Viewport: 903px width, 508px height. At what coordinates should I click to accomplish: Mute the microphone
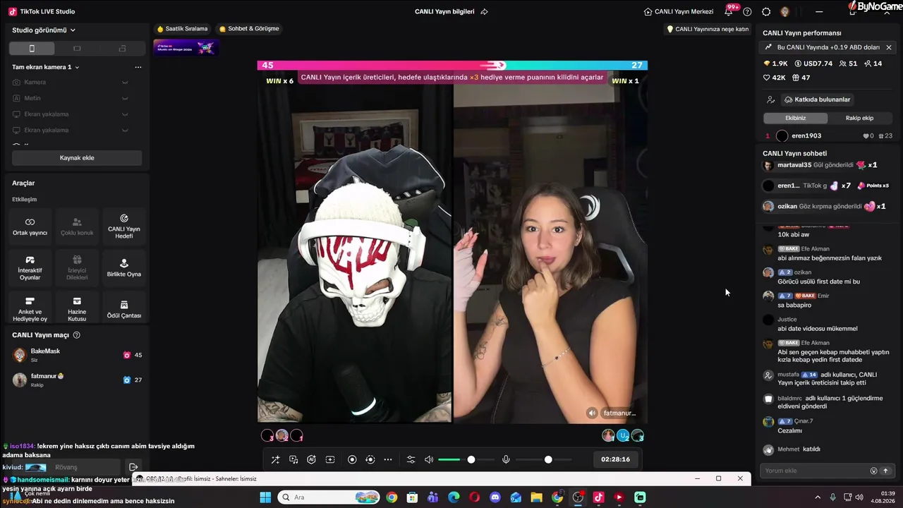pos(506,459)
